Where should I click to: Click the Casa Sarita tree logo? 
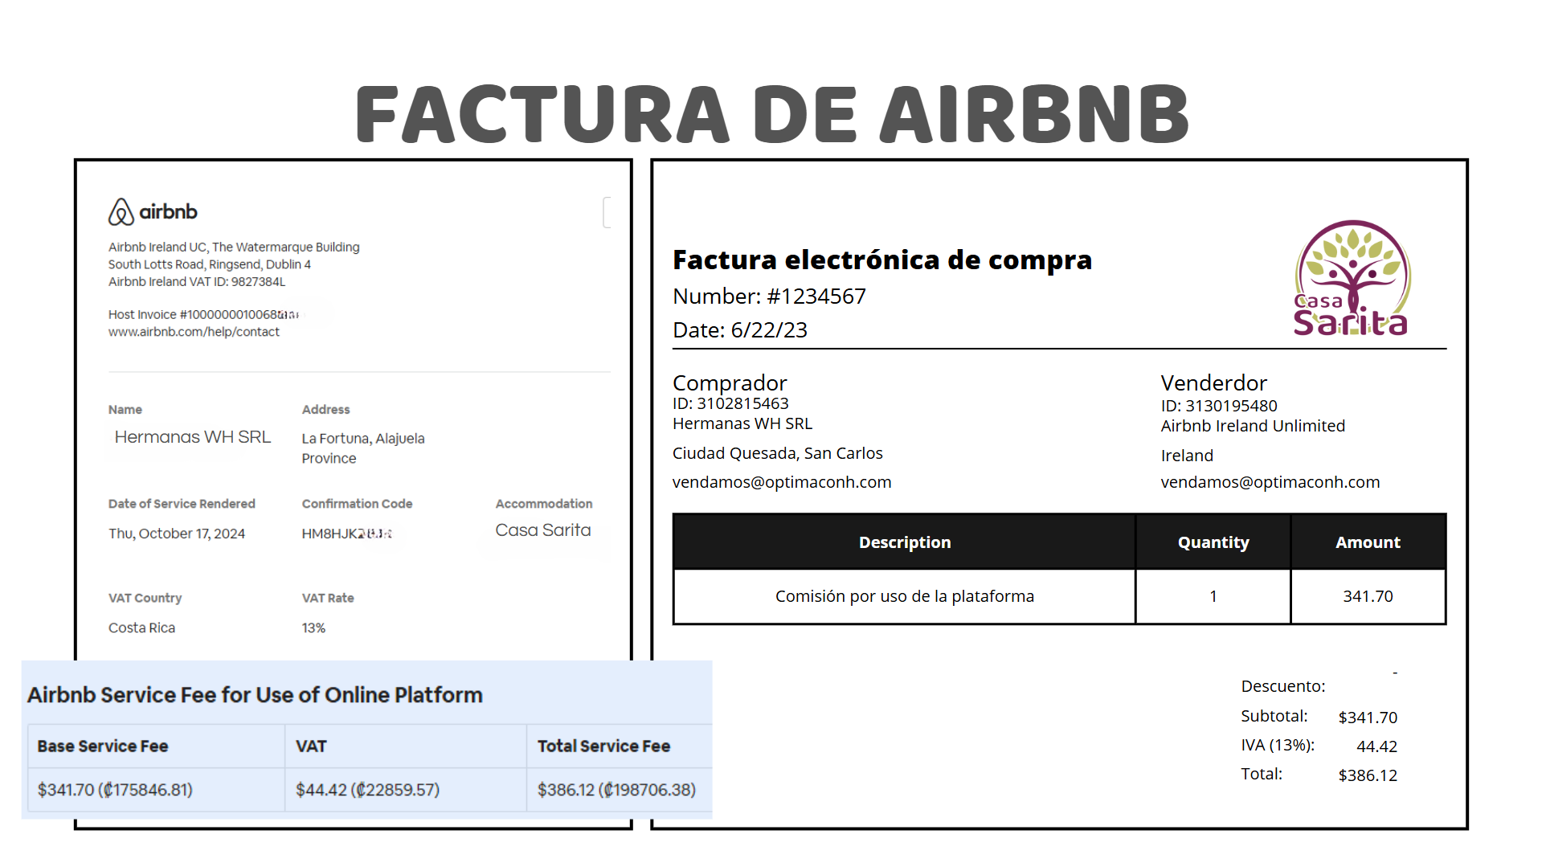click(1352, 278)
